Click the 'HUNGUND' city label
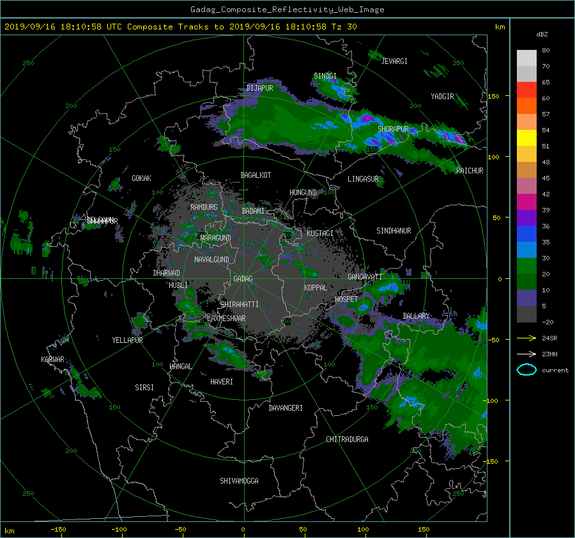This screenshot has width=575, height=538. (x=303, y=193)
